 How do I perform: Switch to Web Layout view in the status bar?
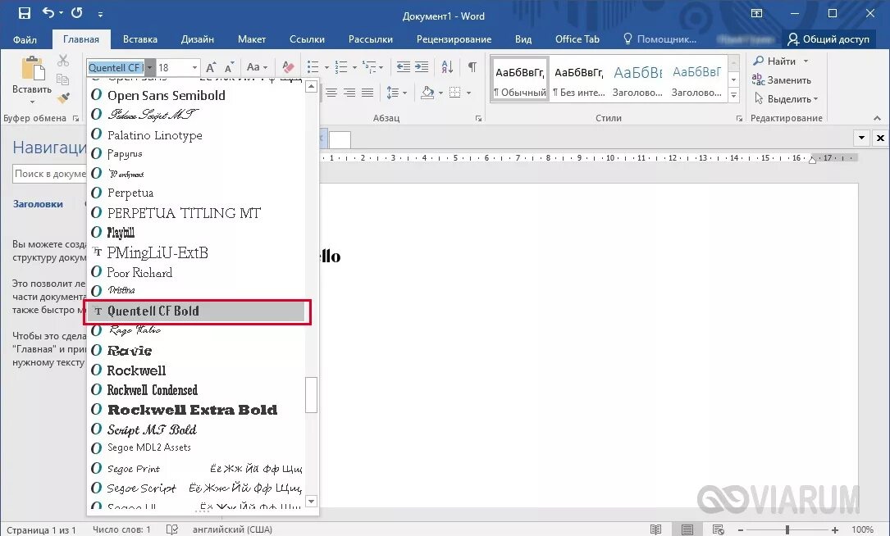click(718, 529)
